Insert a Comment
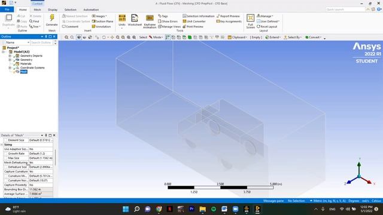This screenshot has width=383, height=215. point(70,26)
